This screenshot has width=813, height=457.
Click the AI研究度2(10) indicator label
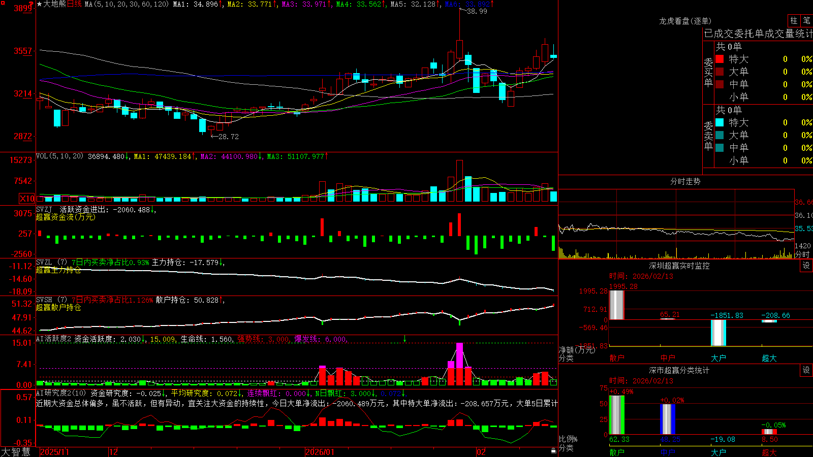pyautogui.click(x=61, y=393)
